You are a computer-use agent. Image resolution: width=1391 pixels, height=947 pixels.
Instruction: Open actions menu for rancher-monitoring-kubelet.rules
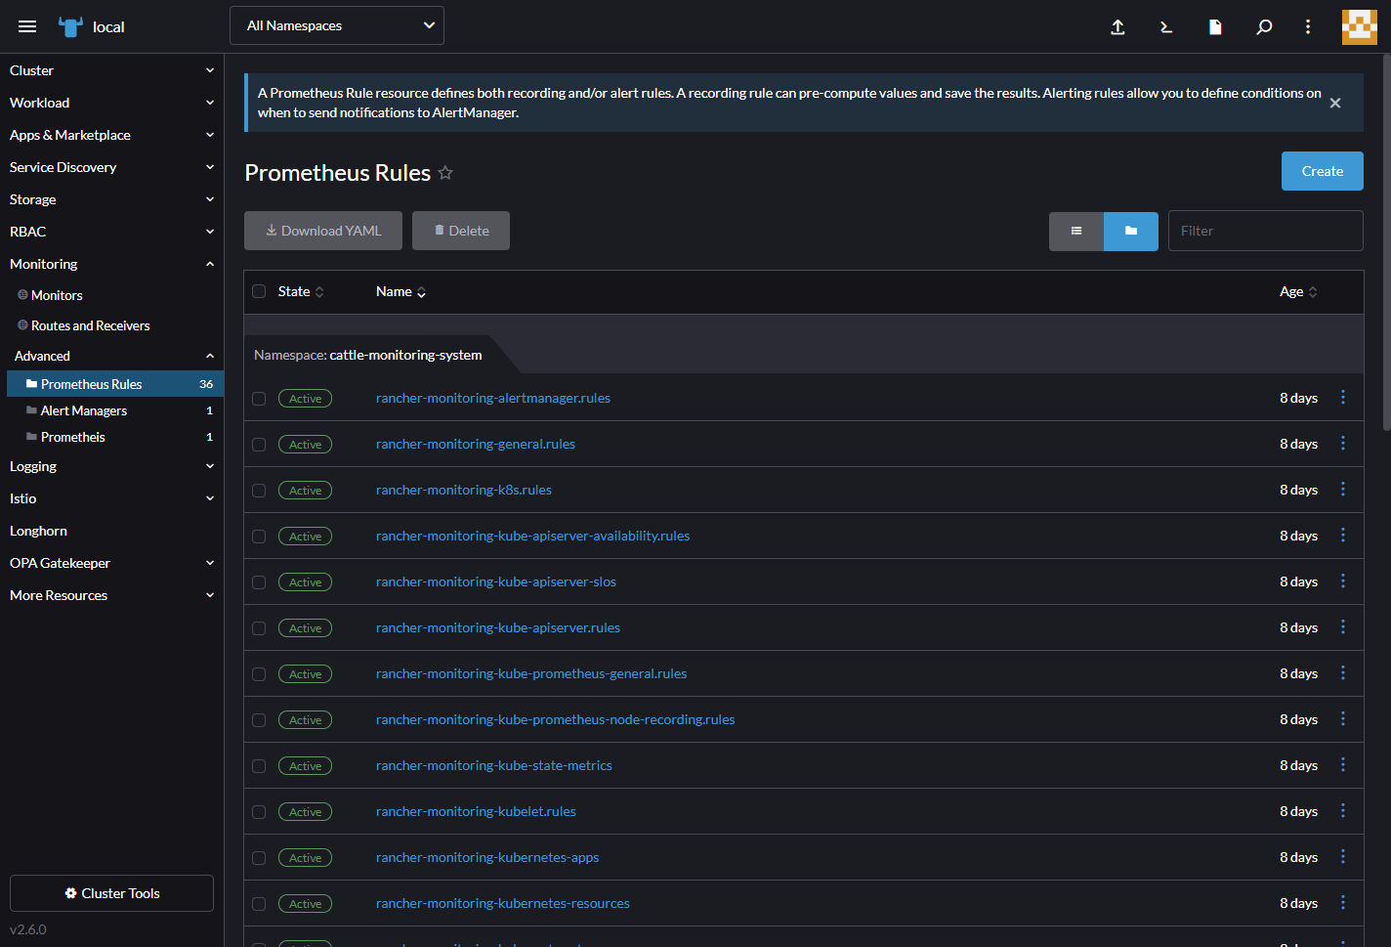pyautogui.click(x=1343, y=810)
